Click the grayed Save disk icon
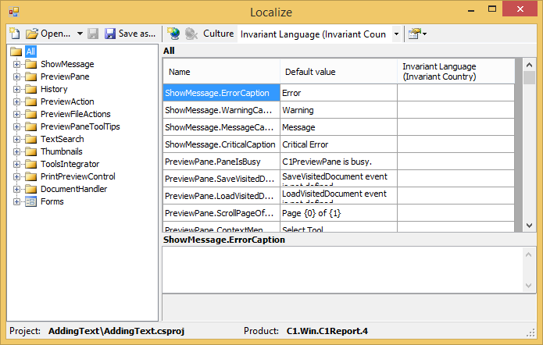Image resolution: width=543 pixels, height=345 pixels. click(x=93, y=34)
